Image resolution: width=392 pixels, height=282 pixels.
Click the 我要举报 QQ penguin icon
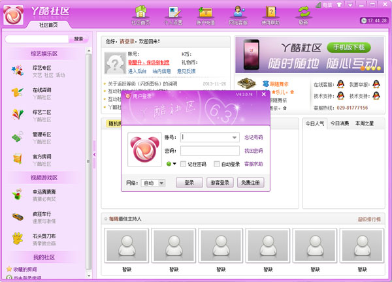pos(376,84)
